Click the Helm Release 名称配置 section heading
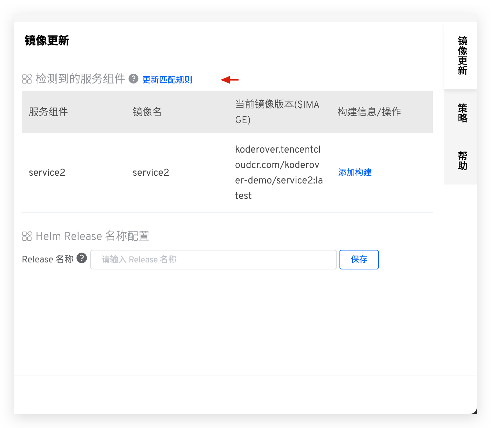Viewport: 491px width, 428px height. point(93,236)
